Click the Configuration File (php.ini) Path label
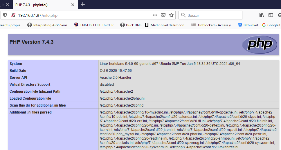Viewport: 281px width, 150px height. pos(35,92)
